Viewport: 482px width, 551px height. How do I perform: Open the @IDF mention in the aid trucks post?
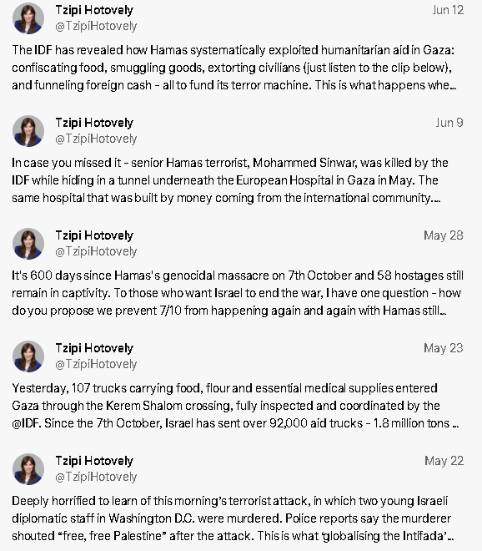[x=27, y=423]
